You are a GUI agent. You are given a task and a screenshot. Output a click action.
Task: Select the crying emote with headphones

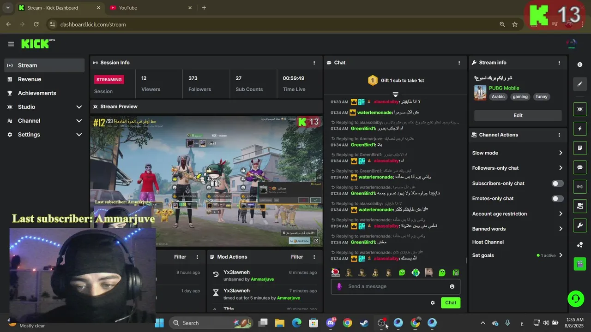click(x=416, y=273)
